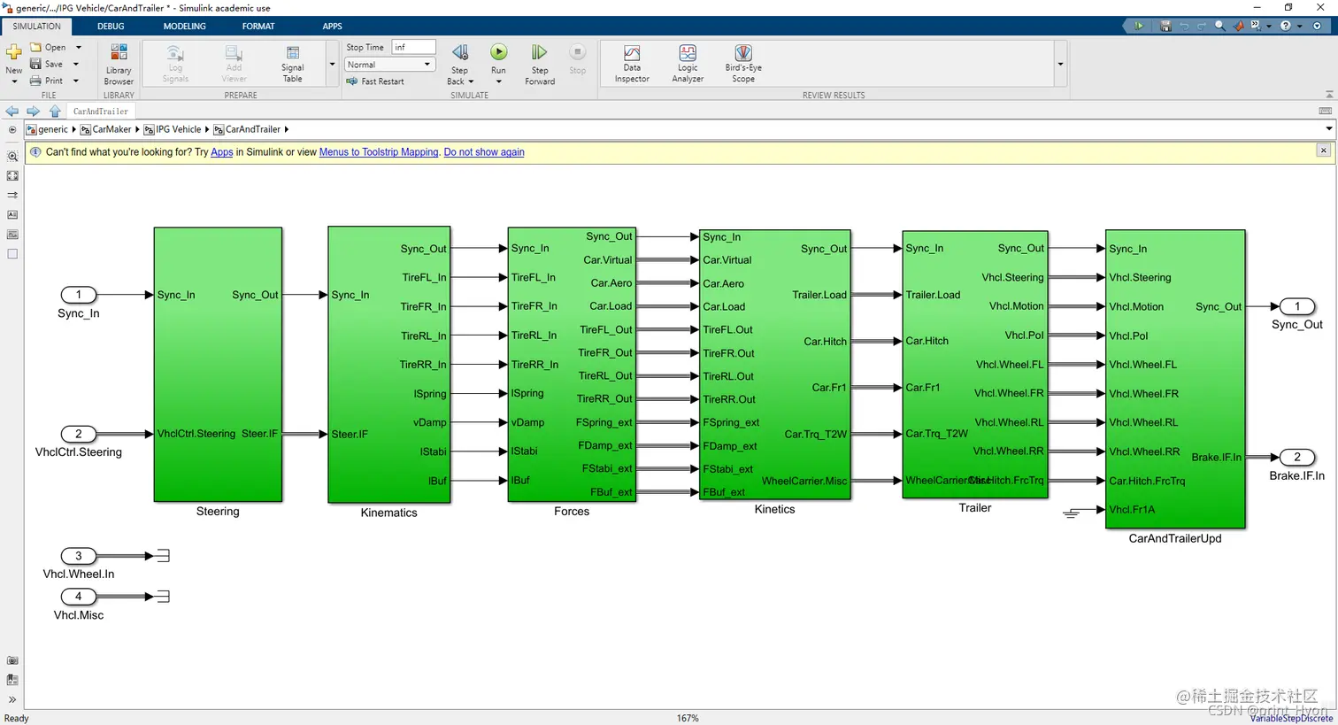Open the simulation mode Normal dropdown
The width and height of the screenshot is (1338, 725).
[388, 65]
